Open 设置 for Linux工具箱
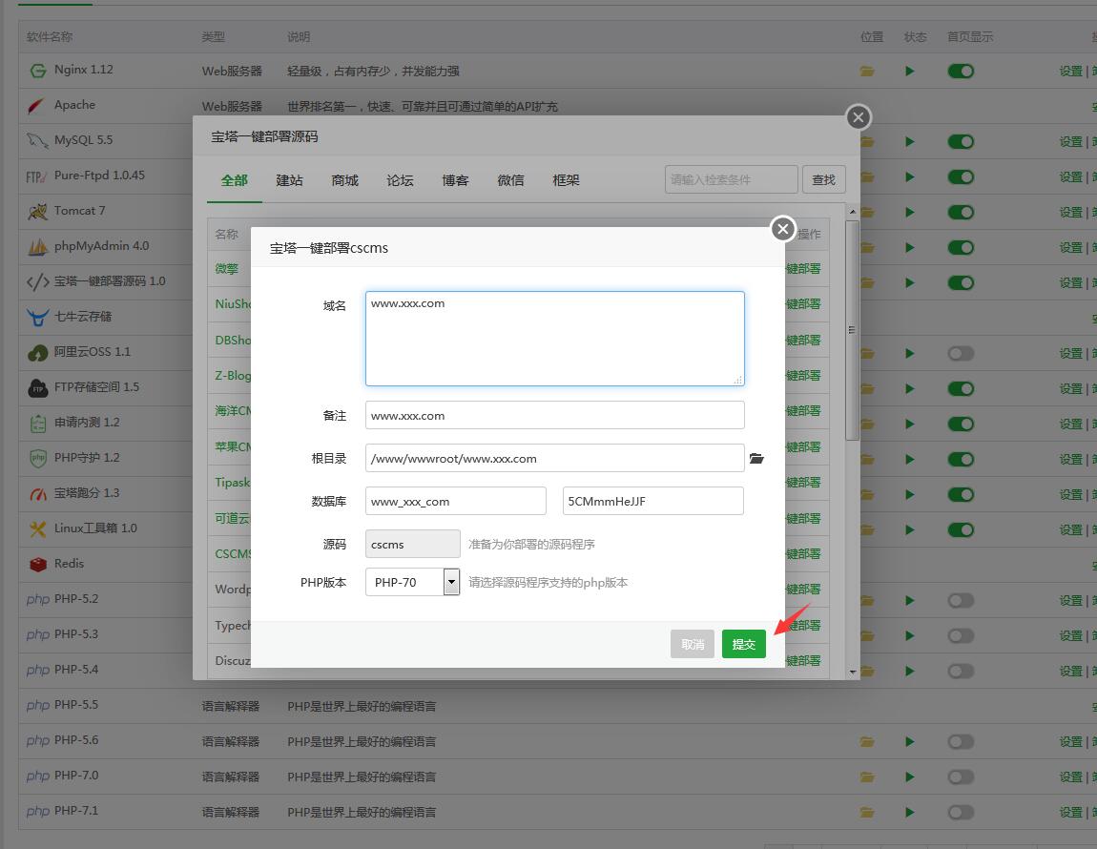 (1070, 529)
